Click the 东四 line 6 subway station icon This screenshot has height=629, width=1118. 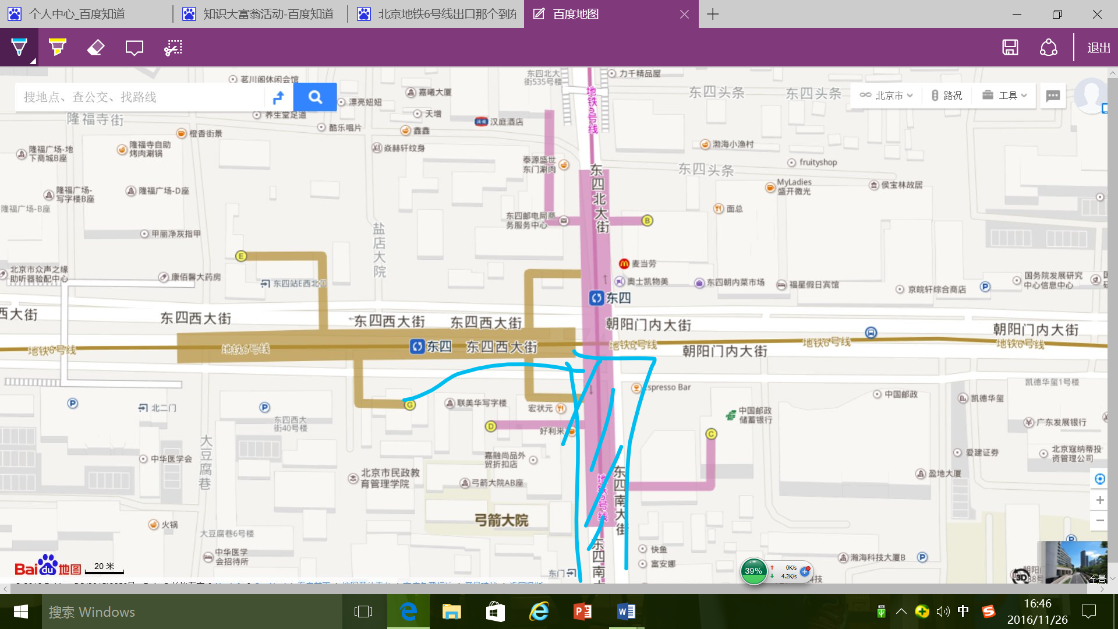417,347
